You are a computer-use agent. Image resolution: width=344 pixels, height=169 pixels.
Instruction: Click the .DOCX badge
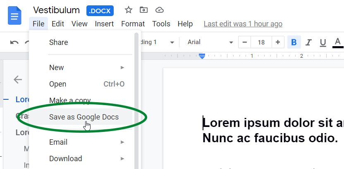click(100, 11)
